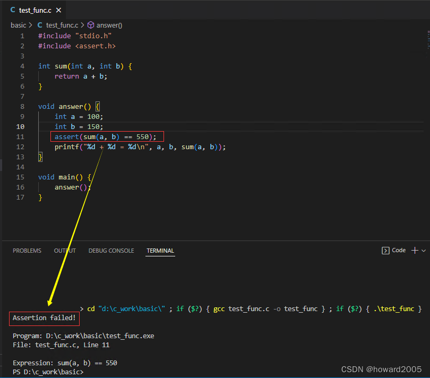Switch to PROBLEMS panel tab

pyautogui.click(x=27, y=251)
